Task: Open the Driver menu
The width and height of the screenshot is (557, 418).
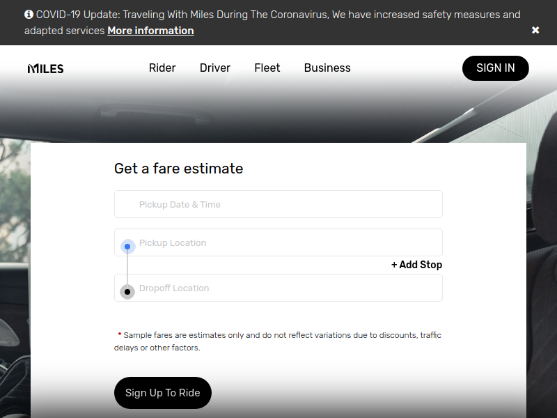Action: coord(215,68)
